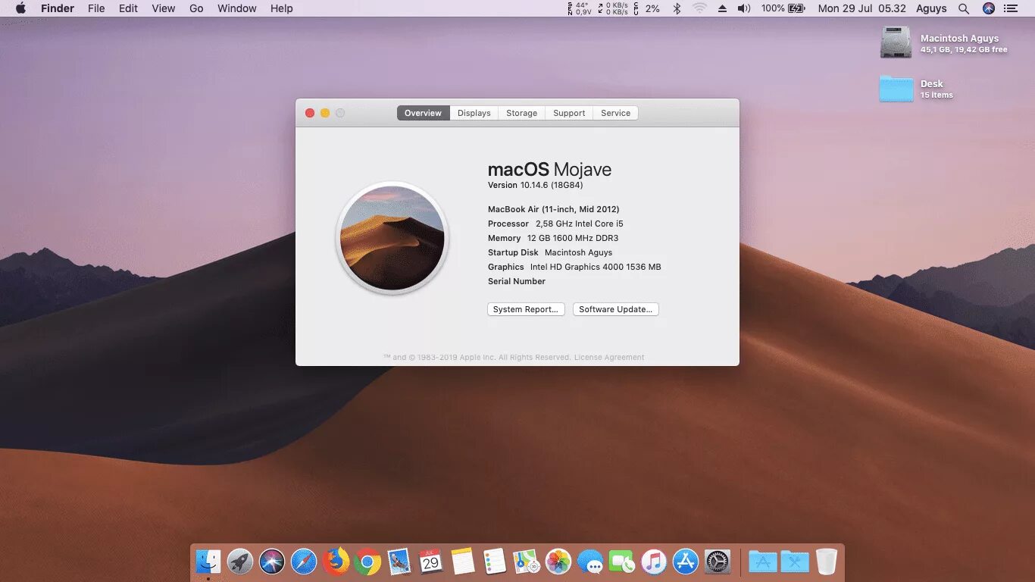Open Wi-Fi status menu
Viewport: 1035px width, 582px height.
coord(699,8)
